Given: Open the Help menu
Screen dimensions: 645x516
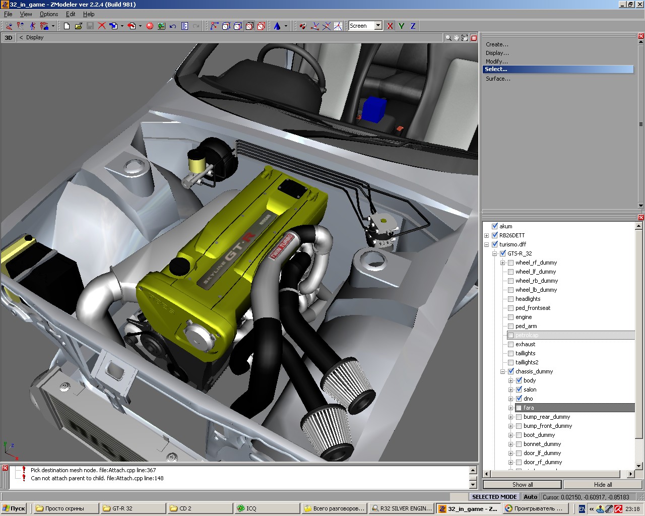Looking at the screenshot, I should pyautogui.click(x=89, y=14).
